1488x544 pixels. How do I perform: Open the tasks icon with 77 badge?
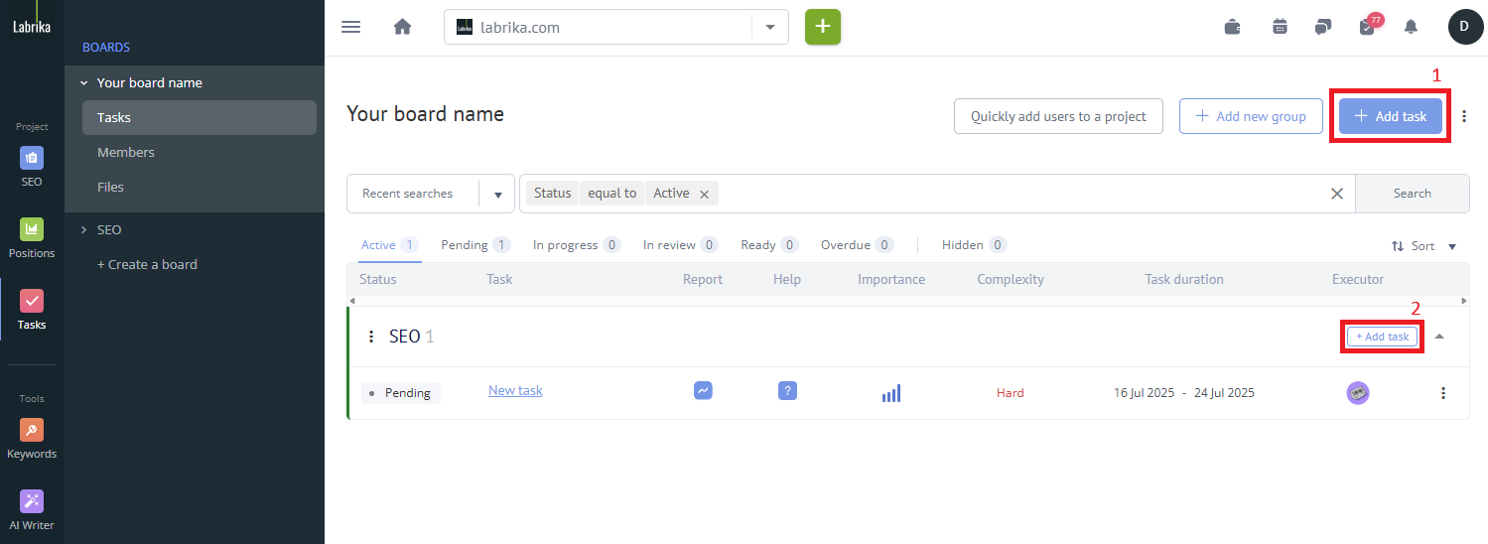click(x=1367, y=27)
